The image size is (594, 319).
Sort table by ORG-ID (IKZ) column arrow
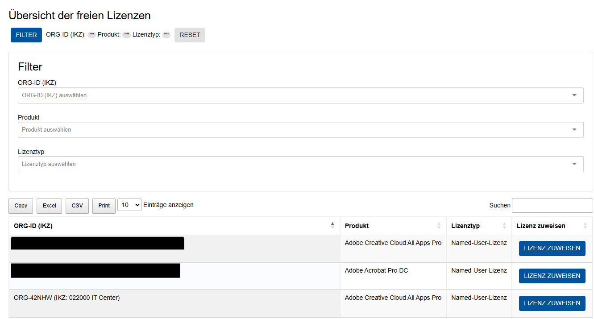332,226
